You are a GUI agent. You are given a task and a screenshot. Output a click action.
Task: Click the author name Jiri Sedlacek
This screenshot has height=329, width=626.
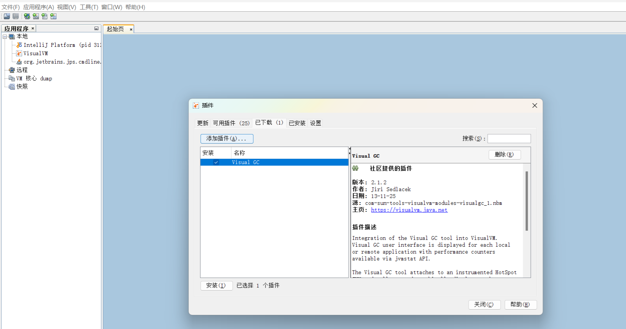click(x=391, y=189)
